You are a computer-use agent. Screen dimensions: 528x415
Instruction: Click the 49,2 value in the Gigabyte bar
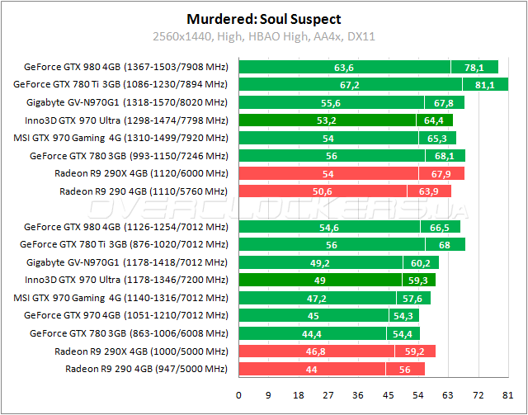pos(320,262)
